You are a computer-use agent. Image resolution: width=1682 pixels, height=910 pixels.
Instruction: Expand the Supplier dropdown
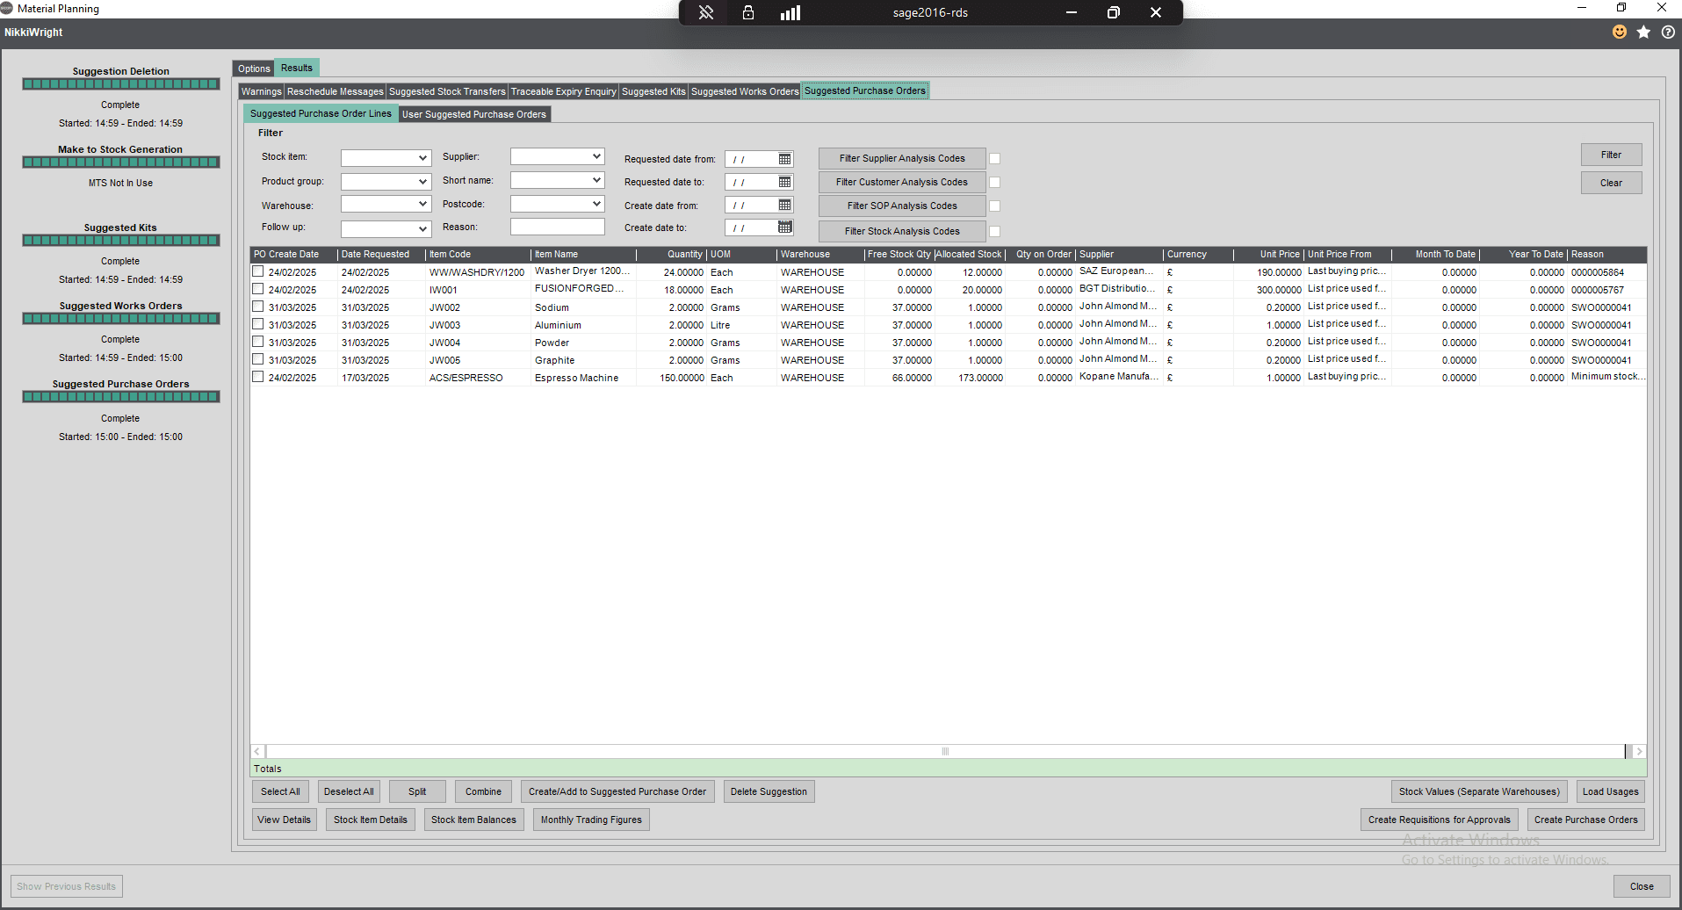pyautogui.click(x=597, y=156)
